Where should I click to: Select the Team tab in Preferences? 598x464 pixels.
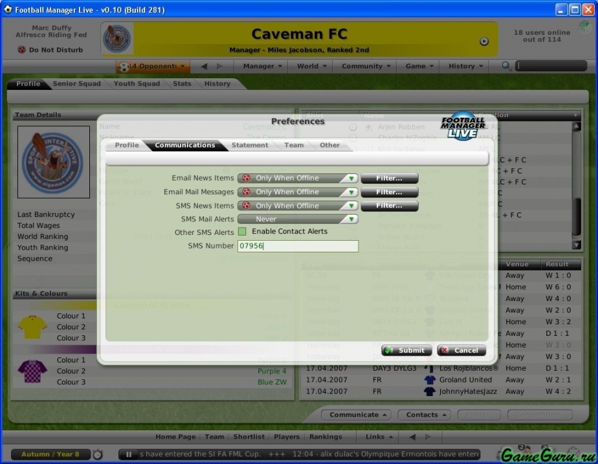(294, 145)
